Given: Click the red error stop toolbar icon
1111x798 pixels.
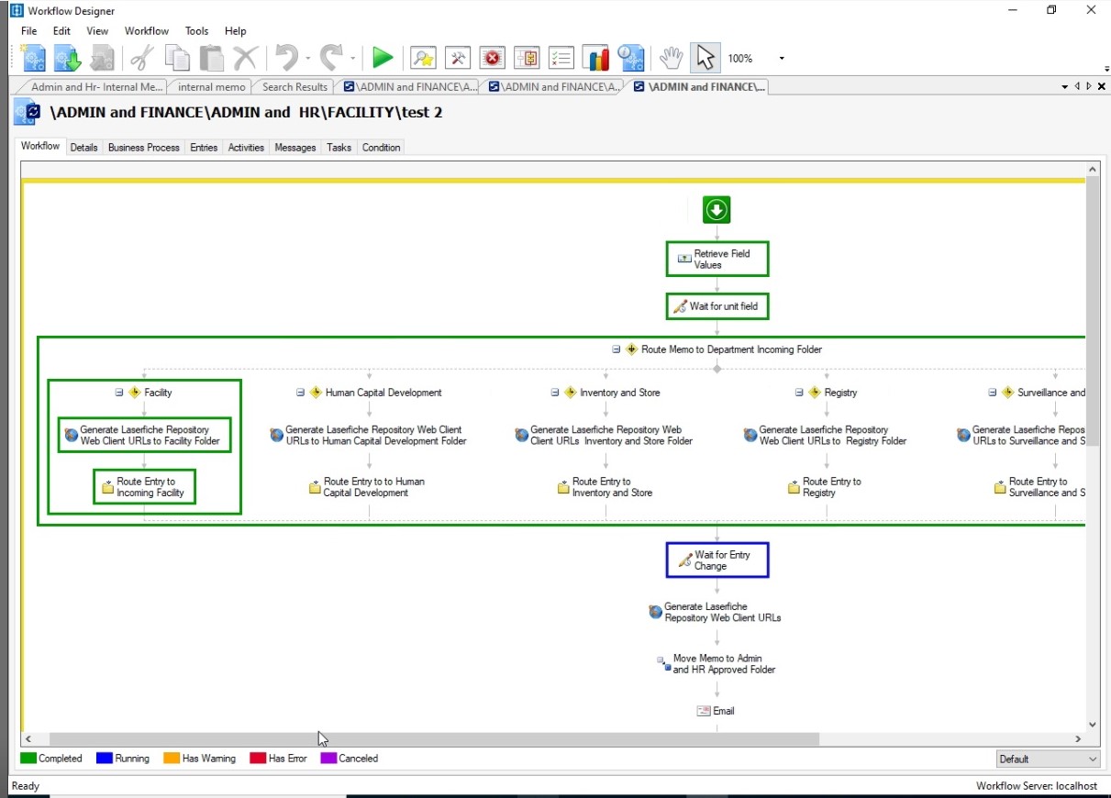Looking at the screenshot, I should (493, 58).
